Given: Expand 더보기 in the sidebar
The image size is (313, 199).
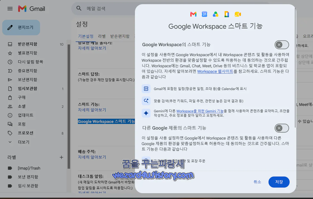Looking at the screenshot, I should 24,142.
